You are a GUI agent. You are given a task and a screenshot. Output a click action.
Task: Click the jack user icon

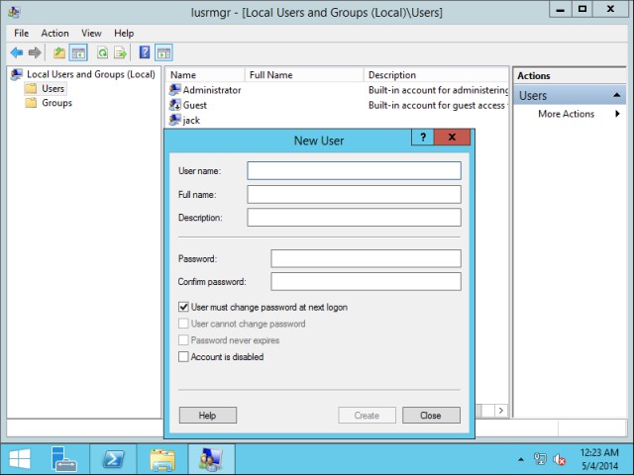coord(175,120)
